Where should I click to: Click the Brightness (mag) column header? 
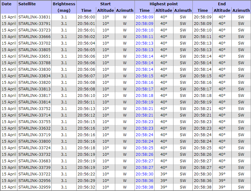pos(64,7)
